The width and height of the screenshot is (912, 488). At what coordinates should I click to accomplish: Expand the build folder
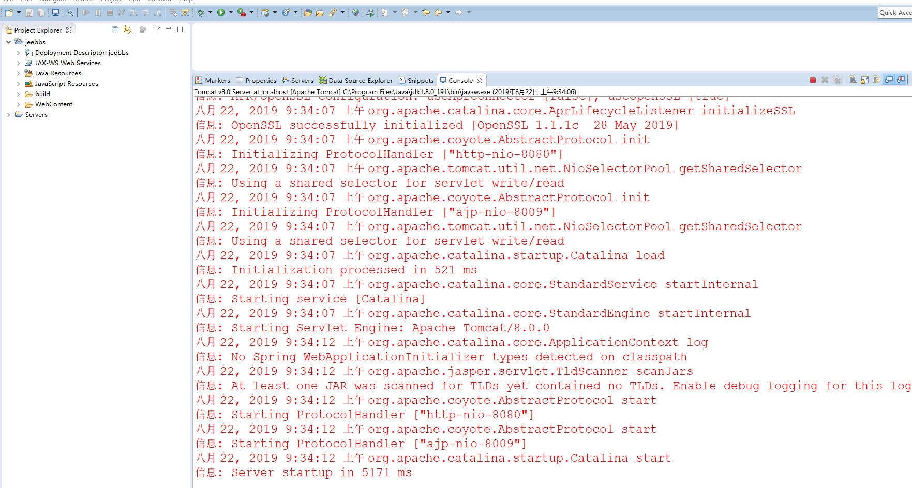pos(19,94)
